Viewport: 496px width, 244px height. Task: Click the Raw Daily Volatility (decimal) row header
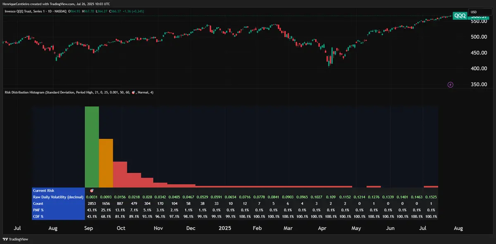click(x=58, y=197)
